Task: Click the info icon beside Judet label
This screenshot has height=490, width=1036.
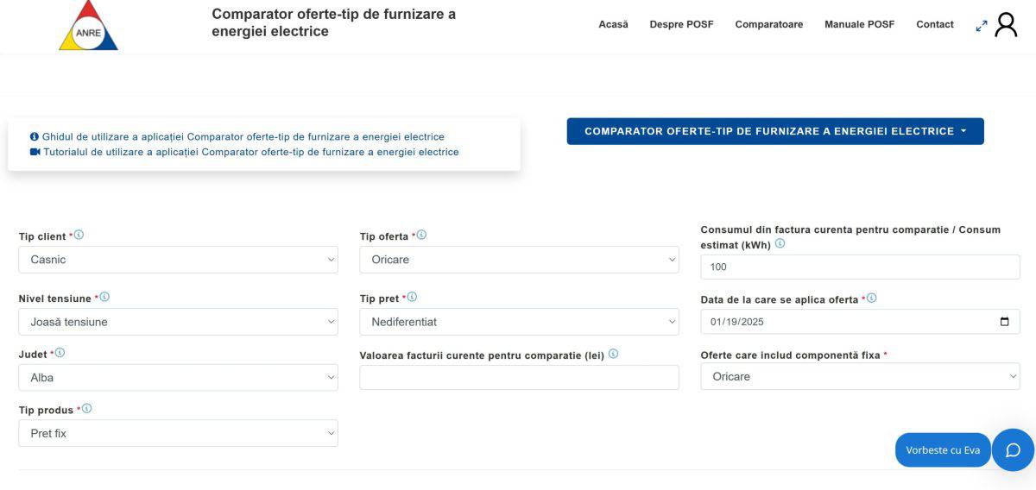Action: click(x=60, y=353)
